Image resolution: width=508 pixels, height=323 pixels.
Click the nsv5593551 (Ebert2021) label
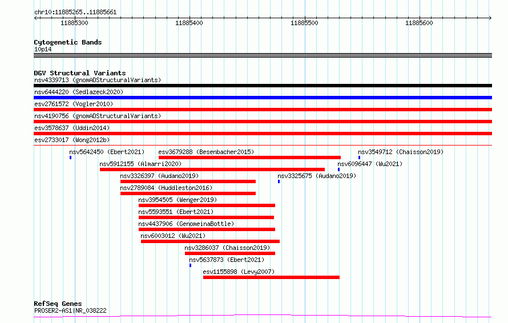(x=176, y=212)
